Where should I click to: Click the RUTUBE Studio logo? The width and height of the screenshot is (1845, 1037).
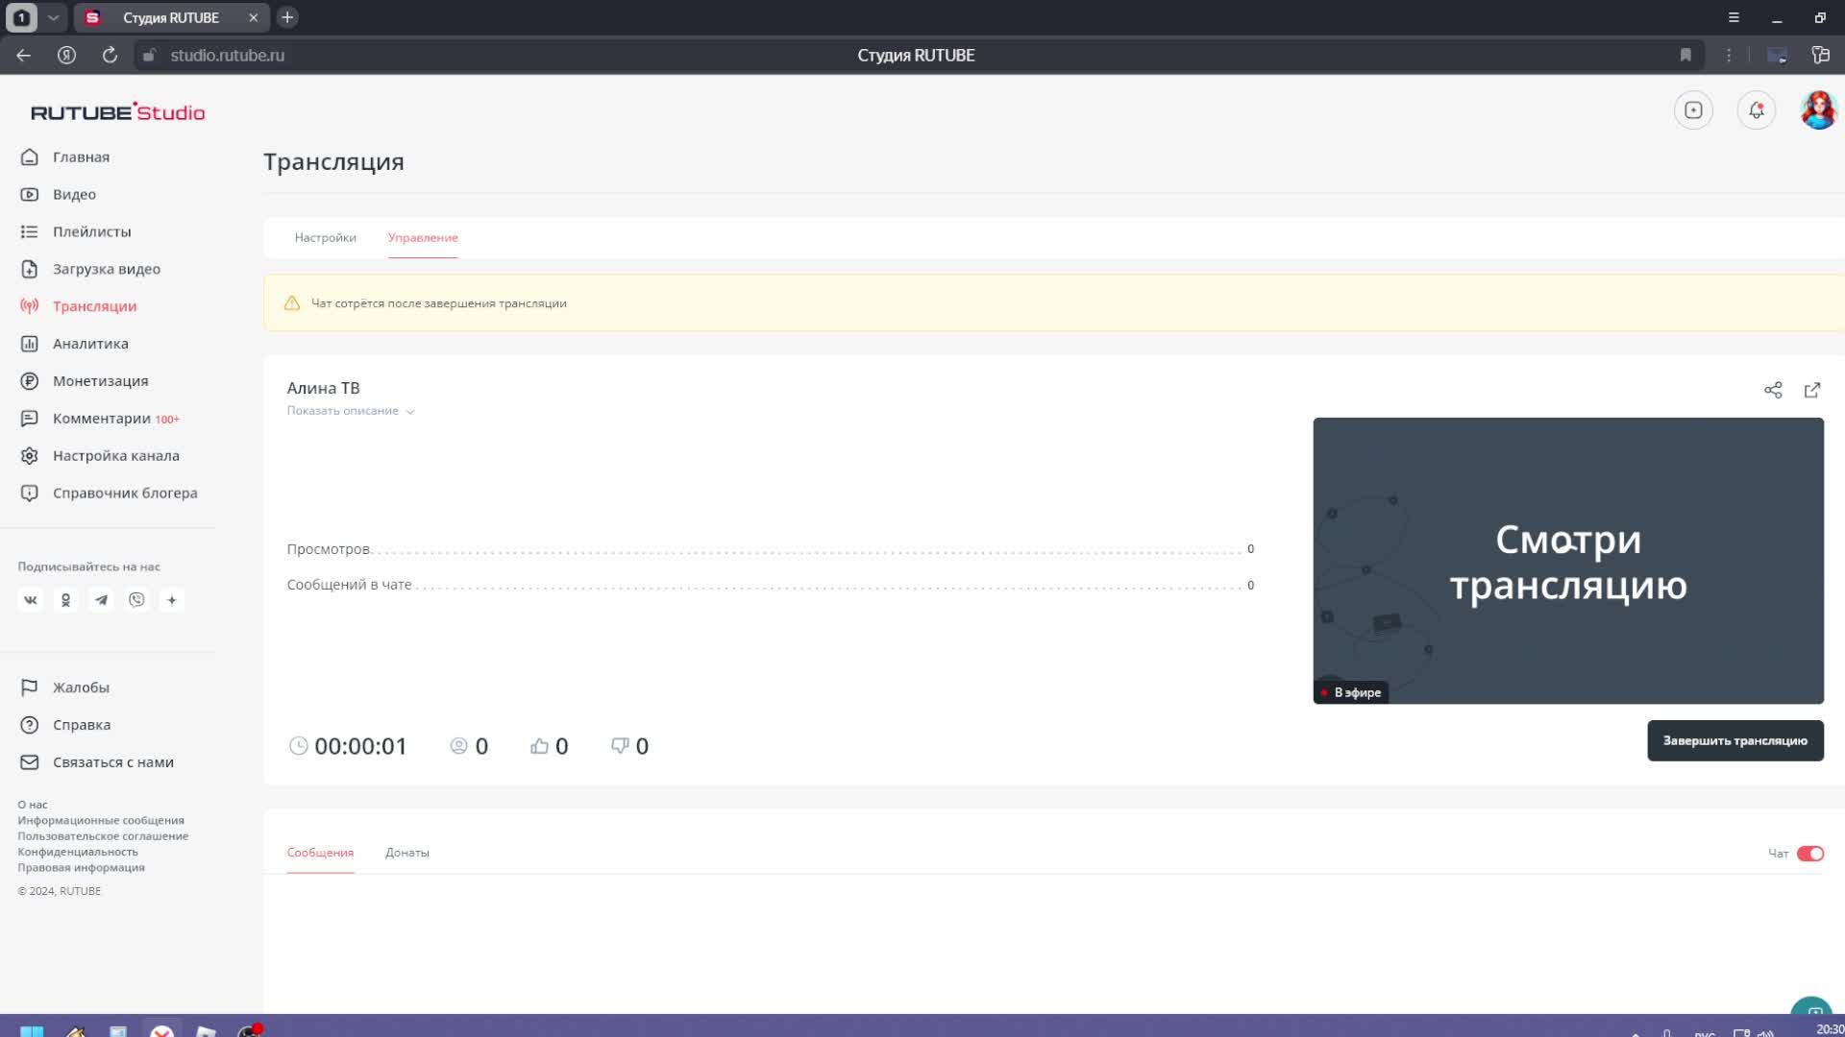point(117,112)
